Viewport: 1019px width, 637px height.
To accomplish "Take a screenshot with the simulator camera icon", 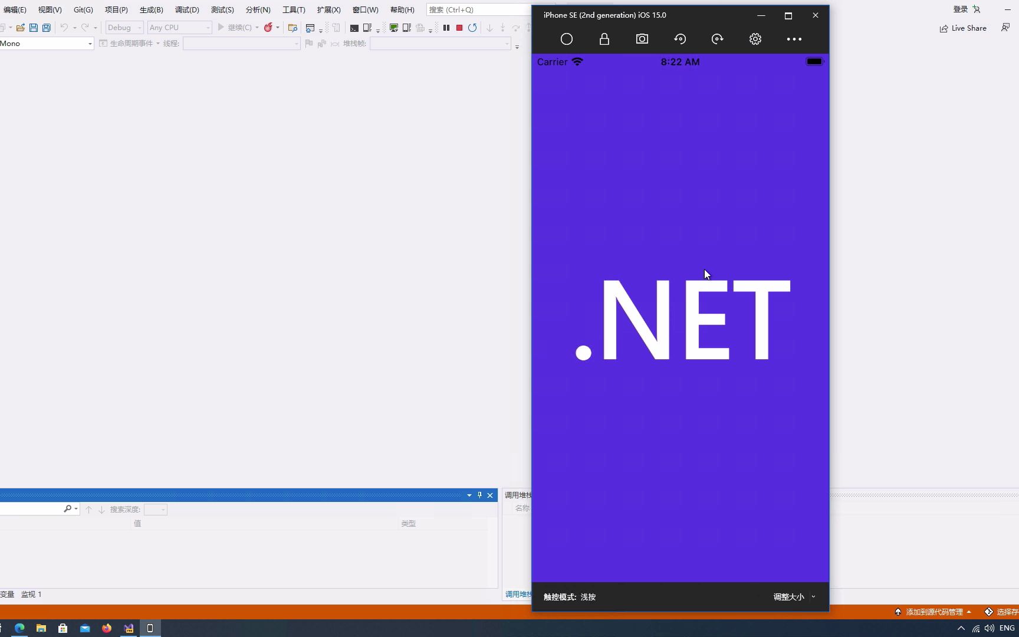I will [x=642, y=39].
